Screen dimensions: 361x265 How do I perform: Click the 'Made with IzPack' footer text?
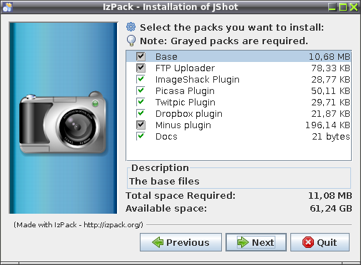click(78, 224)
